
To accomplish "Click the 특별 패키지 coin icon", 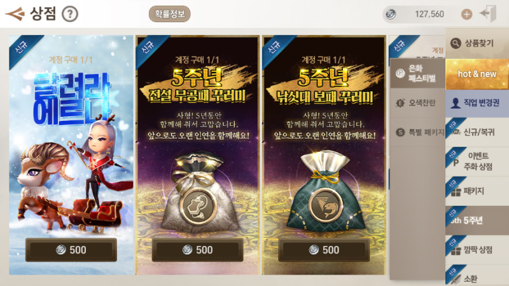I will 400,132.
